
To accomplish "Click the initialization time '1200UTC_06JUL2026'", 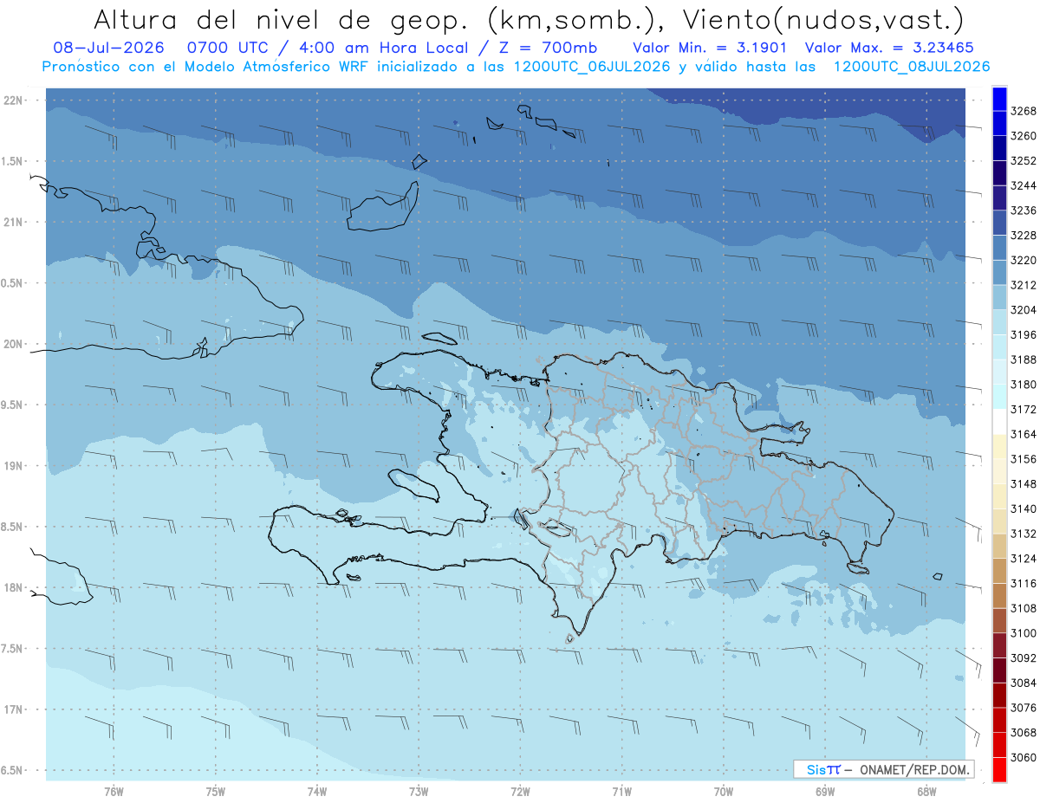I will [x=592, y=66].
